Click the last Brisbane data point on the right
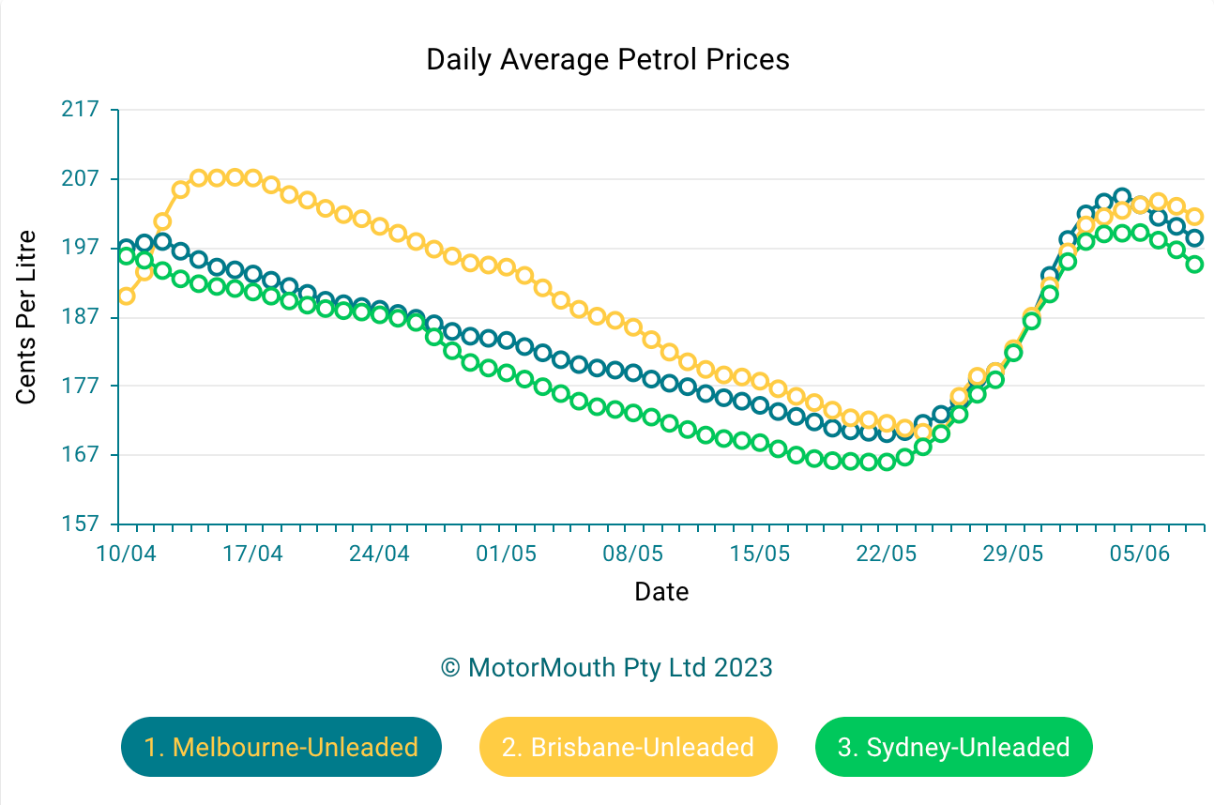 click(x=1194, y=217)
